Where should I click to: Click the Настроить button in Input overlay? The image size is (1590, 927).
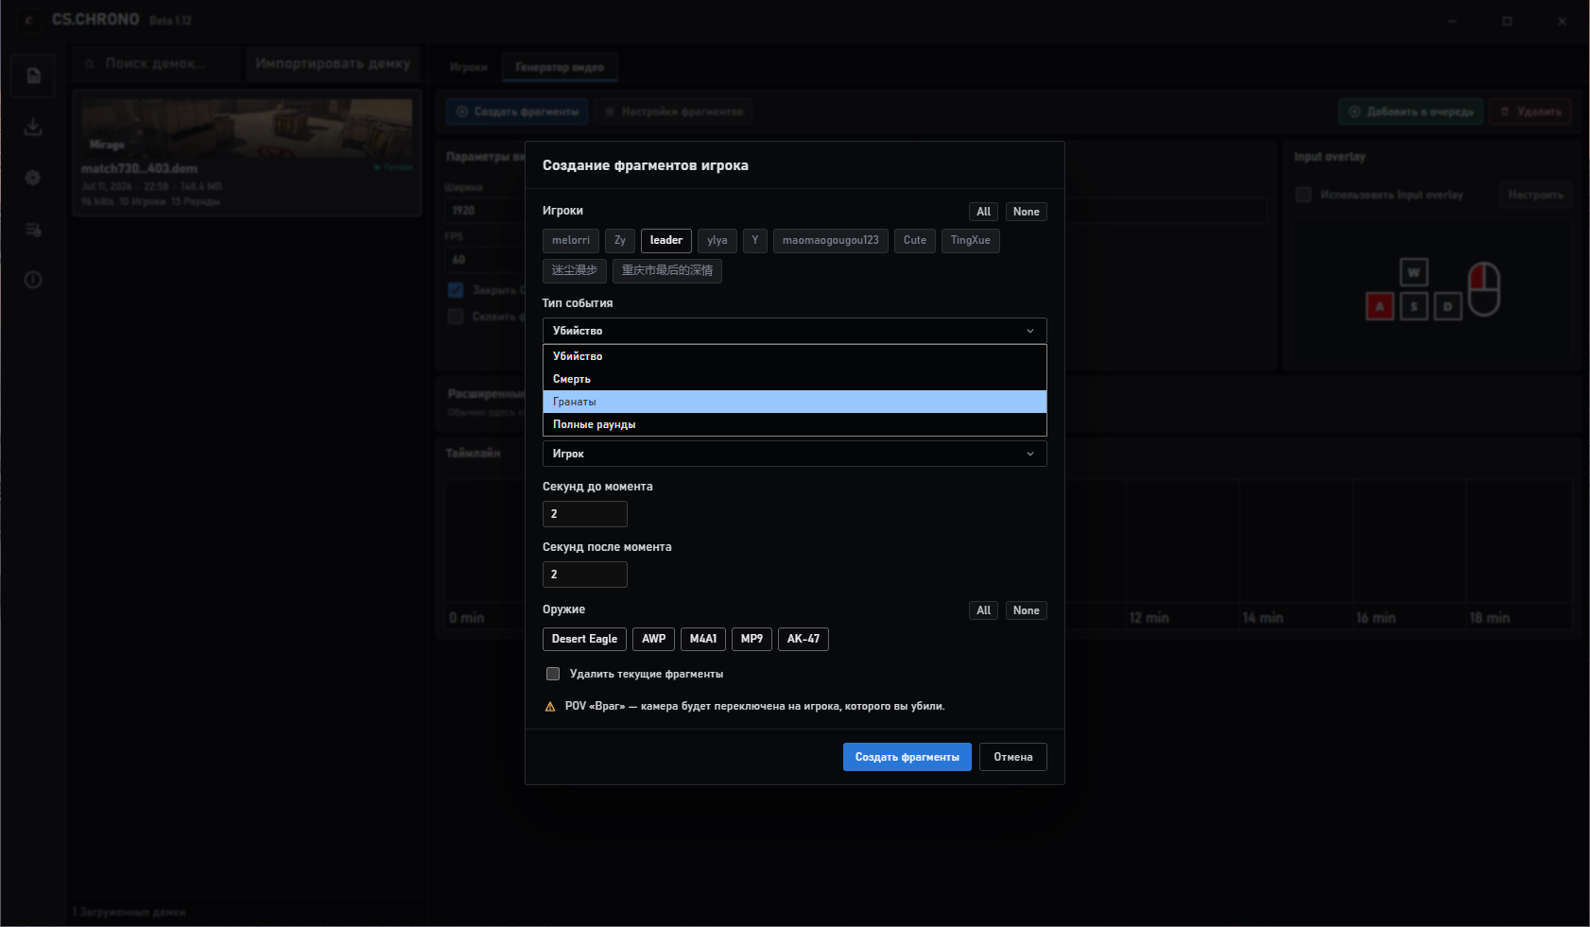click(1536, 195)
